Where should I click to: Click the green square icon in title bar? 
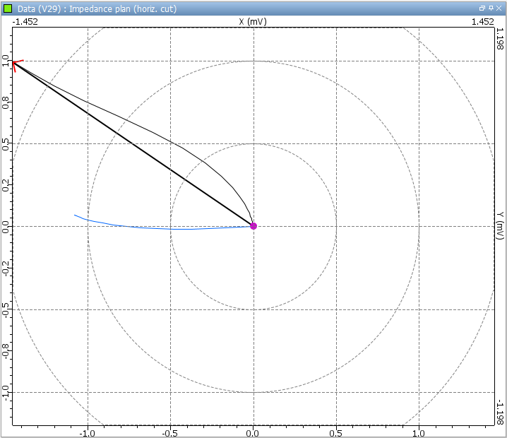click(8, 9)
